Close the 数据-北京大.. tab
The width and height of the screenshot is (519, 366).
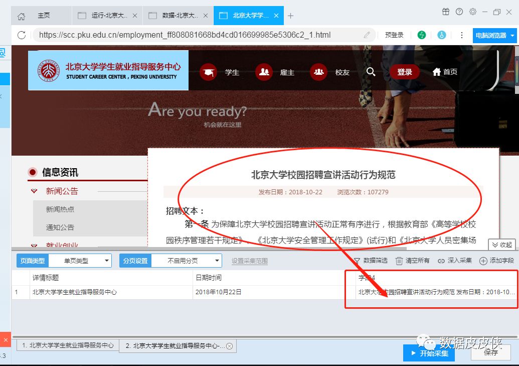click(x=206, y=16)
